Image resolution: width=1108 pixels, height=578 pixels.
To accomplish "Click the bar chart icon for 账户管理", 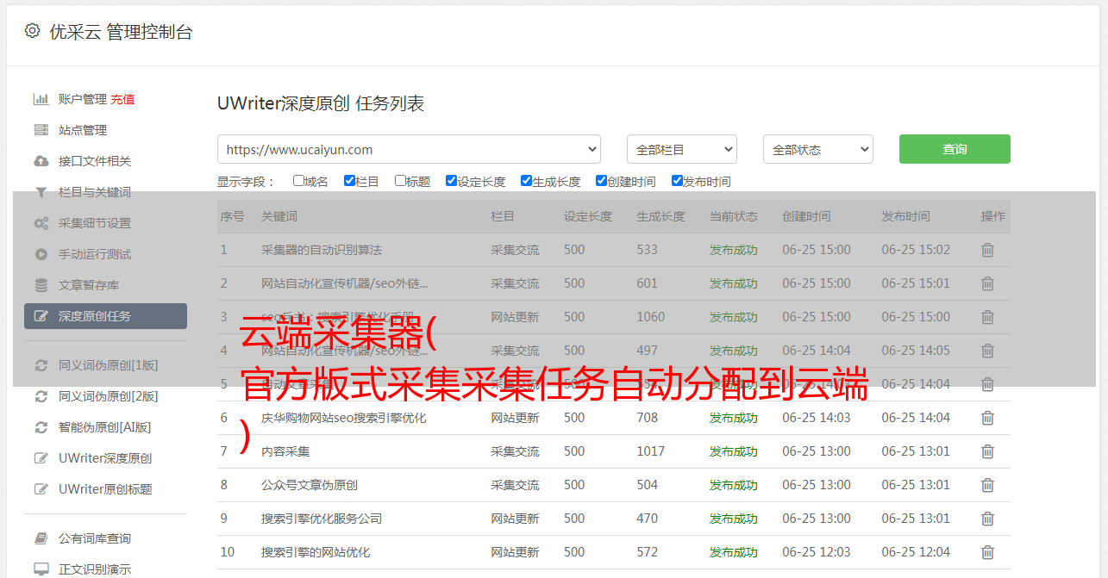I will 41,99.
